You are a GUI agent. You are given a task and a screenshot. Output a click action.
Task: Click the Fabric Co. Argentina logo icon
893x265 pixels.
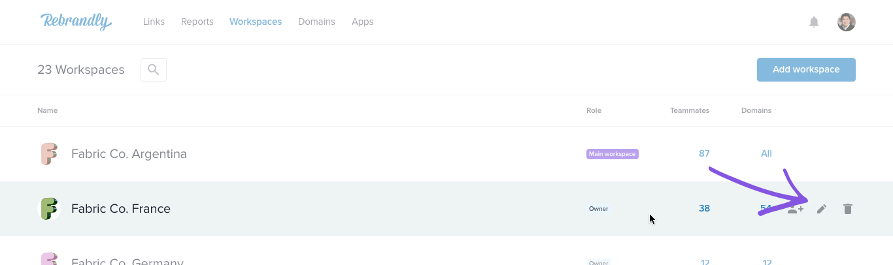(x=49, y=154)
